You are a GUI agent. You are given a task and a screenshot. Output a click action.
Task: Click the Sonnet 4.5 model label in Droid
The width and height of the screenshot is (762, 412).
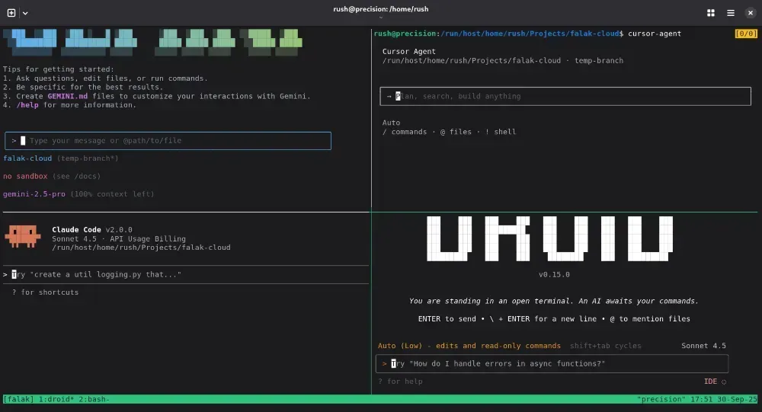[x=704, y=346]
